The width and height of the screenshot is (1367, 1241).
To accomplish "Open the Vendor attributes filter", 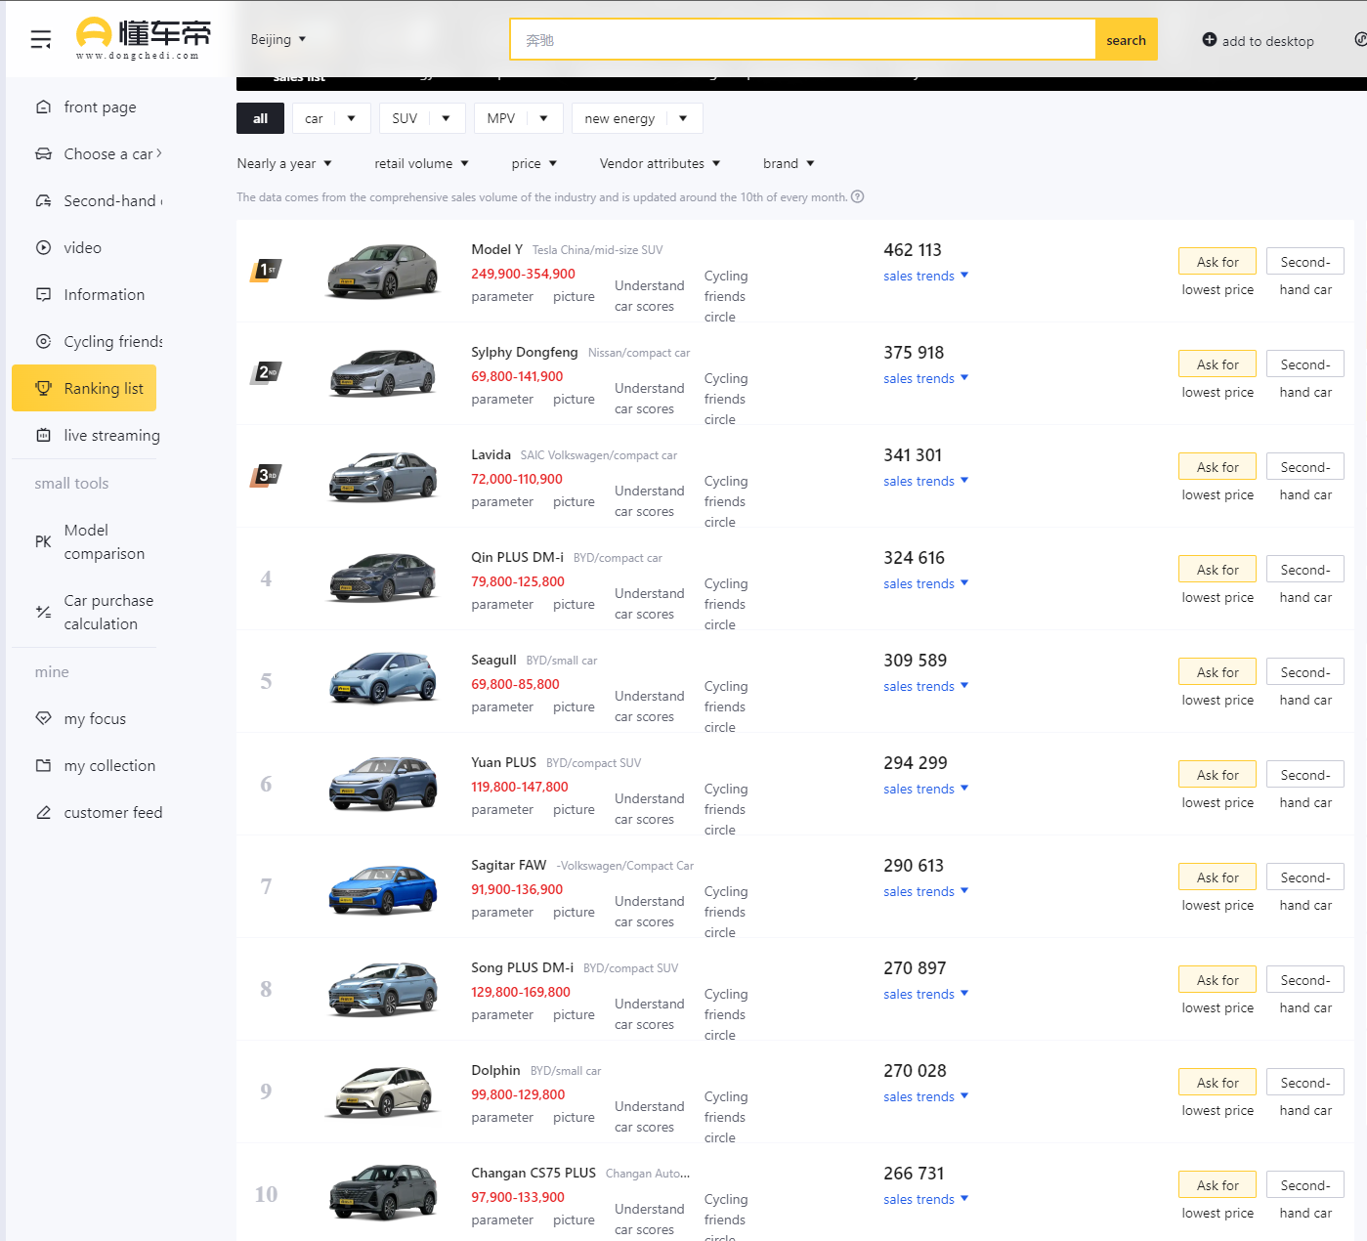I will 661,163.
